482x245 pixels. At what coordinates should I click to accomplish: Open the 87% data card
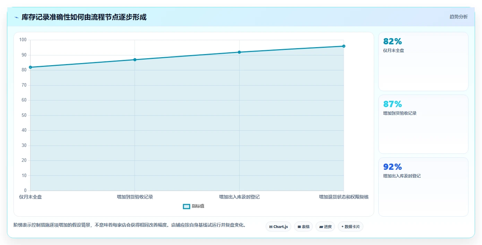pyautogui.click(x=423, y=124)
